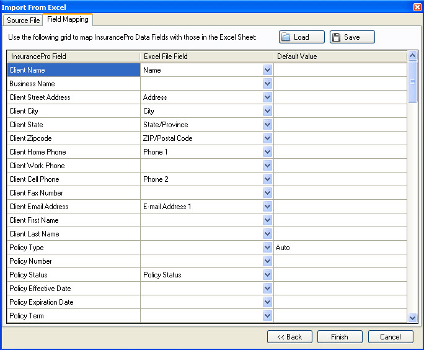Click the vertical scrollbar thumb
424x350 pixels.
(x=412, y=82)
